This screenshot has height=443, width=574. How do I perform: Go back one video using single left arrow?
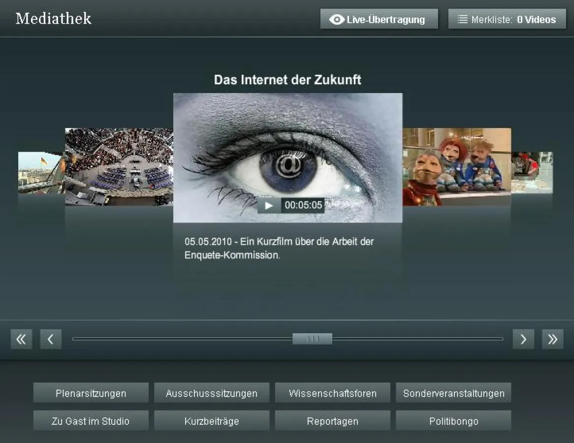coord(51,339)
